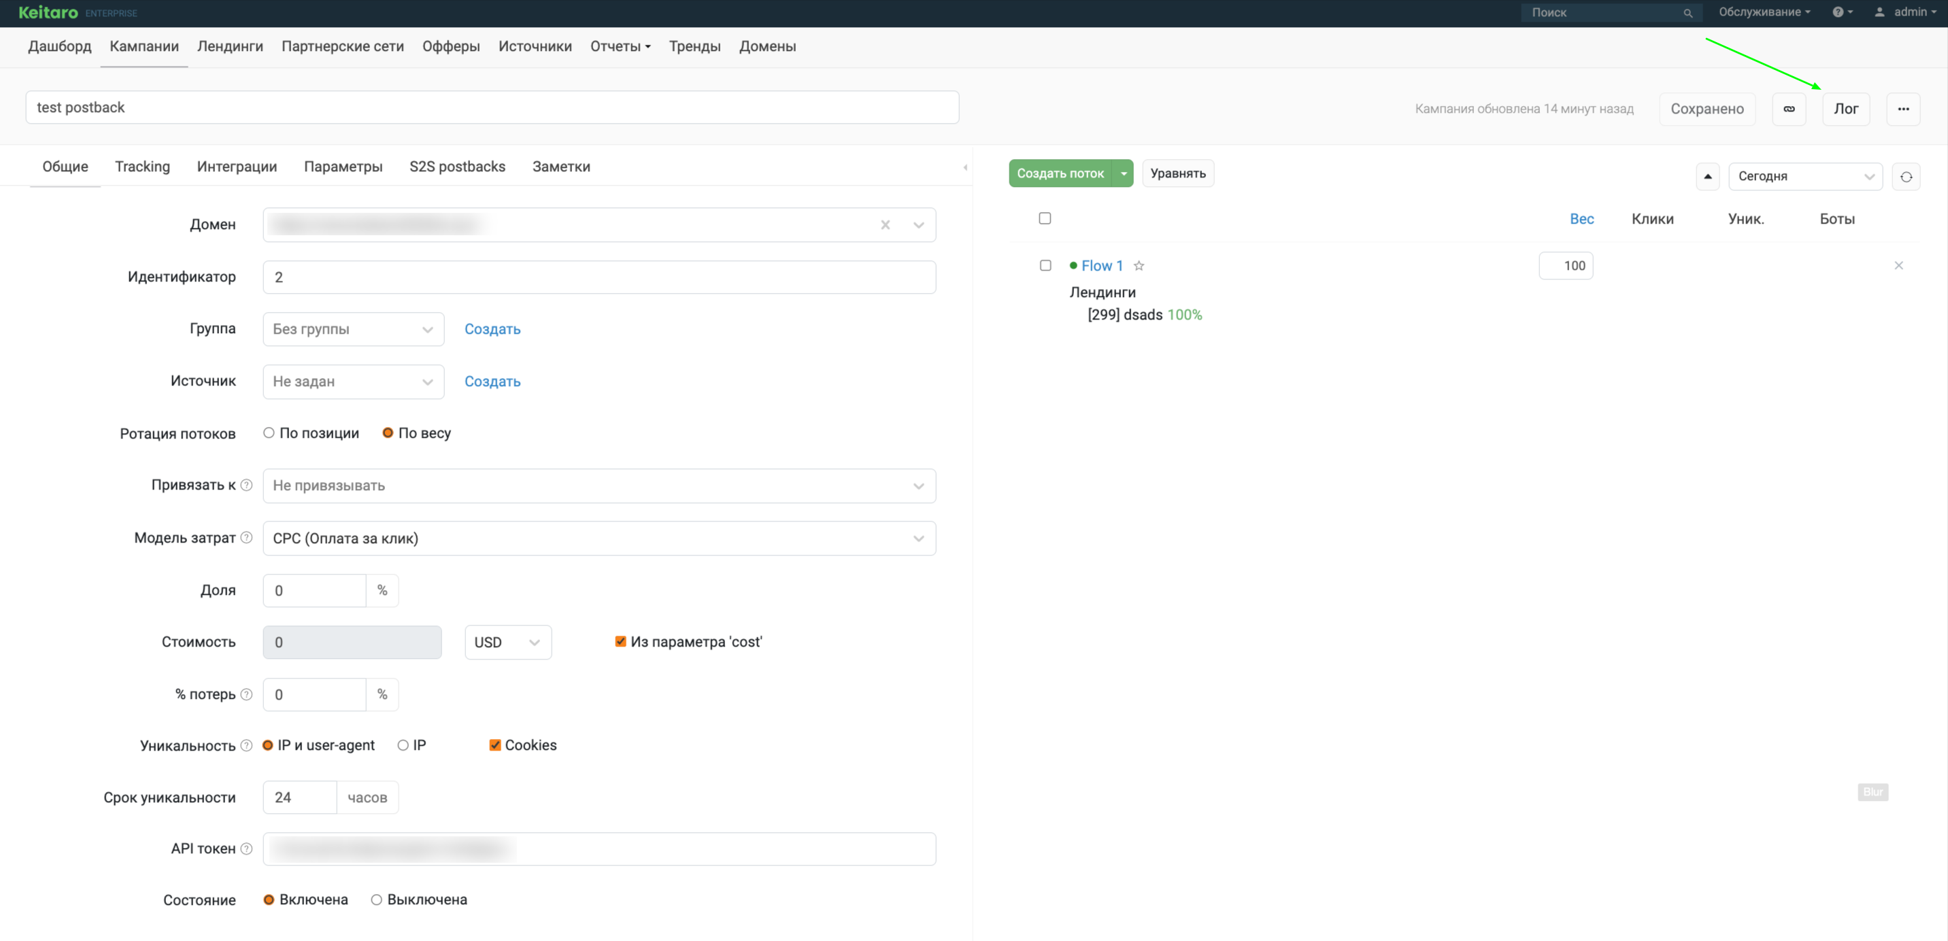Open the Обслуживание menu
Image resolution: width=1948 pixels, height=941 pixels.
[x=1764, y=12]
